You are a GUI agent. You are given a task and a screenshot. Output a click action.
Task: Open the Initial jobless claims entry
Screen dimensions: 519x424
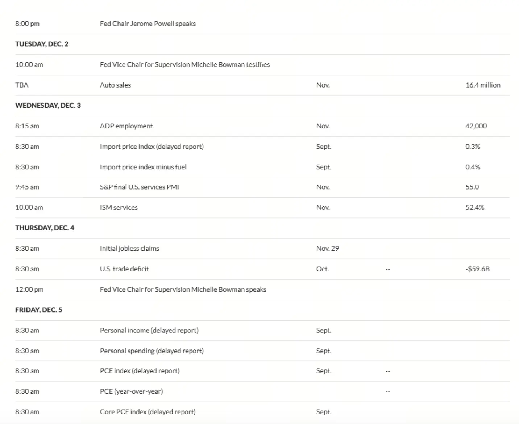click(129, 249)
